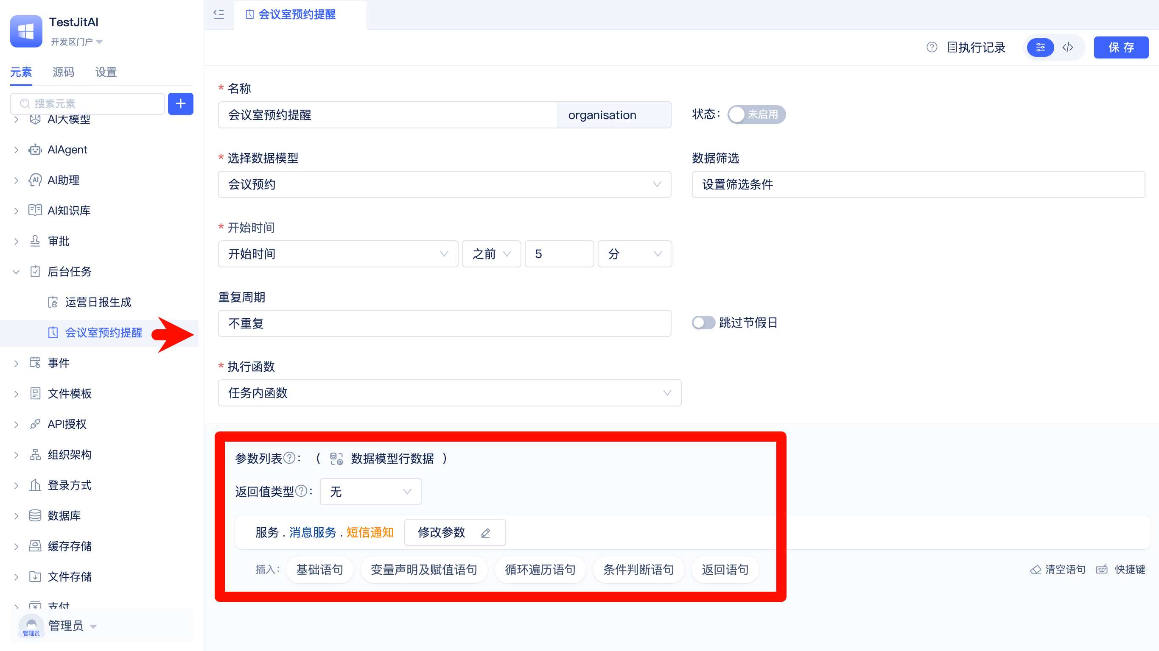The height and width of the screenshot is (651, 1159).
Task: Insert 返回语句
Action: pyautogui.click(x=725, y=570)
